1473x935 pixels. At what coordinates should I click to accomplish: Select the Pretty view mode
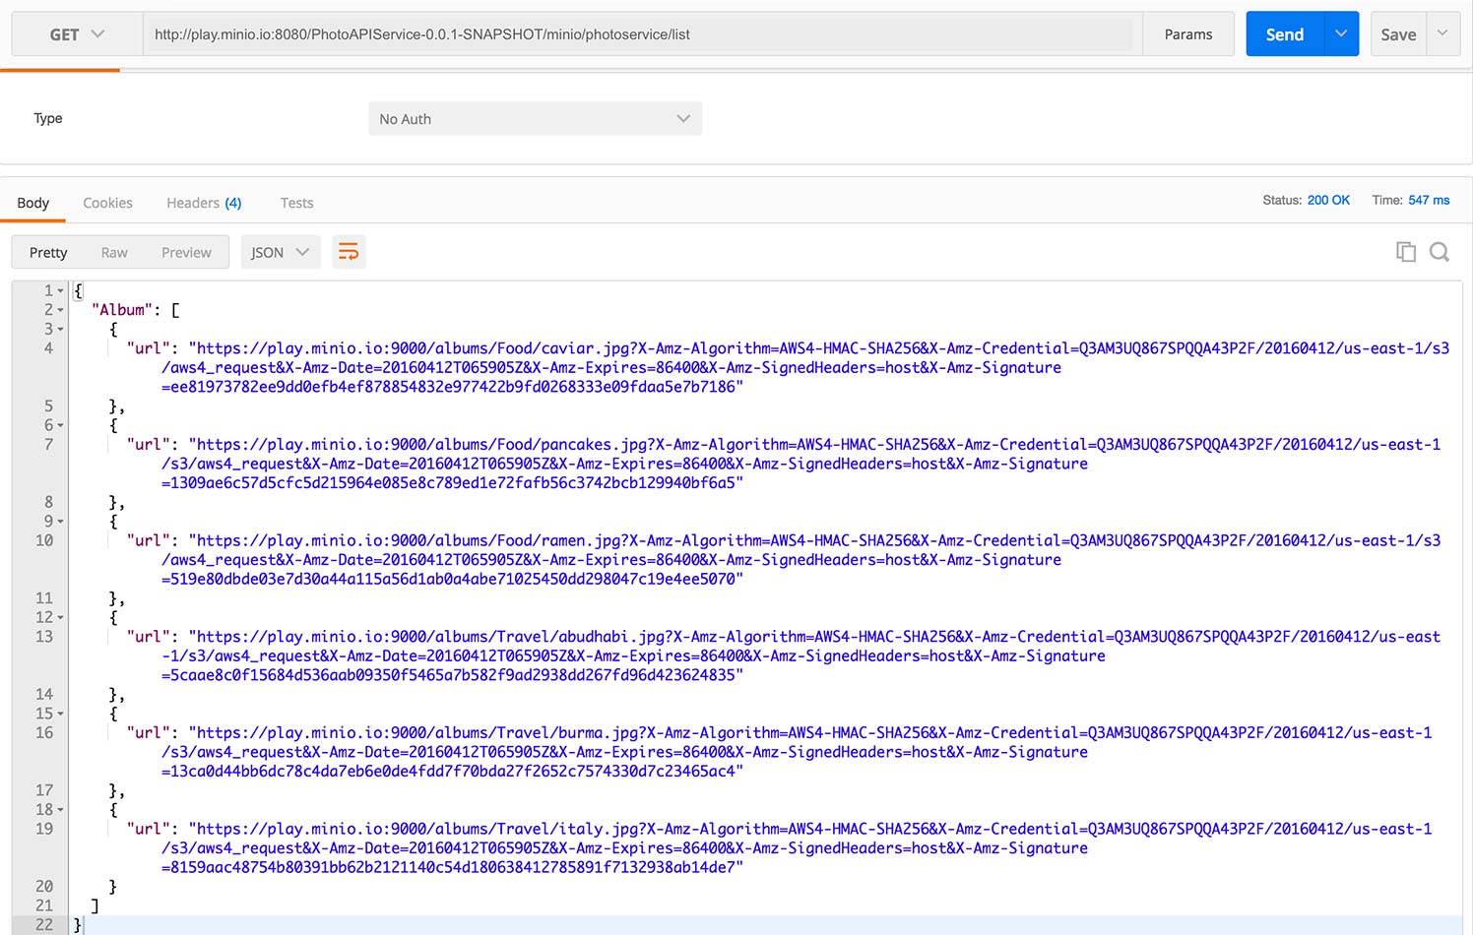48,252
